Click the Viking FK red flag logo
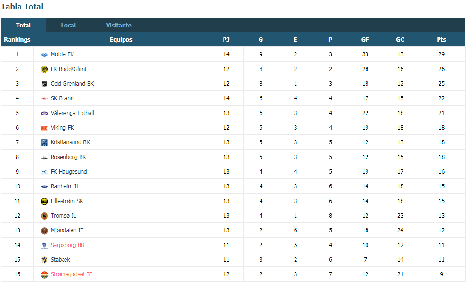Image resolution: width=466 pixels, height=282 pixels. click(x=45, y=128)
